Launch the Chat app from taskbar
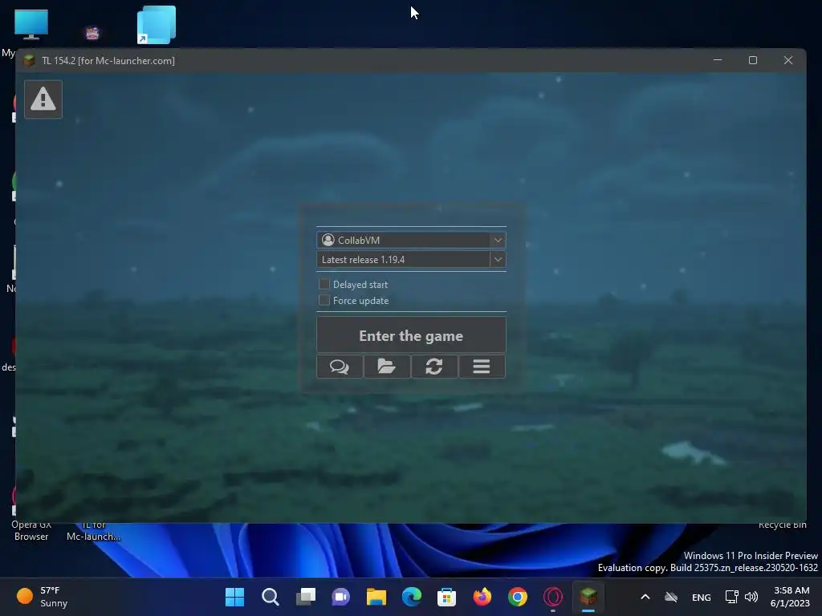The width and height of the screenshot is (822, 616). coord(340,597)
